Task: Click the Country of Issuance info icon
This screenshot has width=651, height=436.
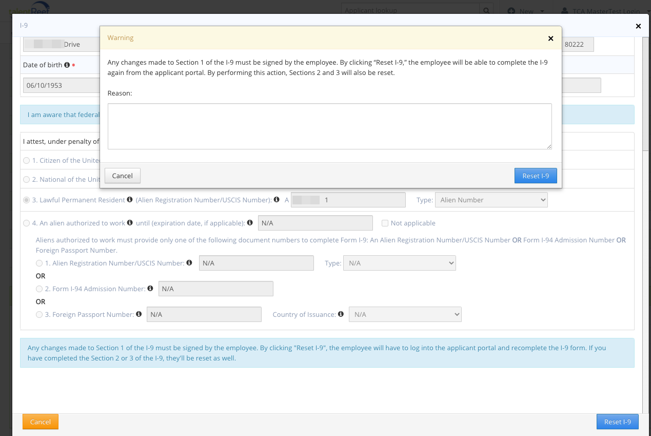Action: [341, 314]
